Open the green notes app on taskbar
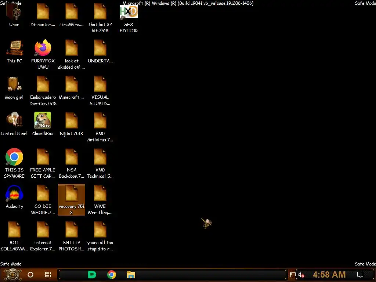Viewport: 376px width, 282px height. (92, 275)
